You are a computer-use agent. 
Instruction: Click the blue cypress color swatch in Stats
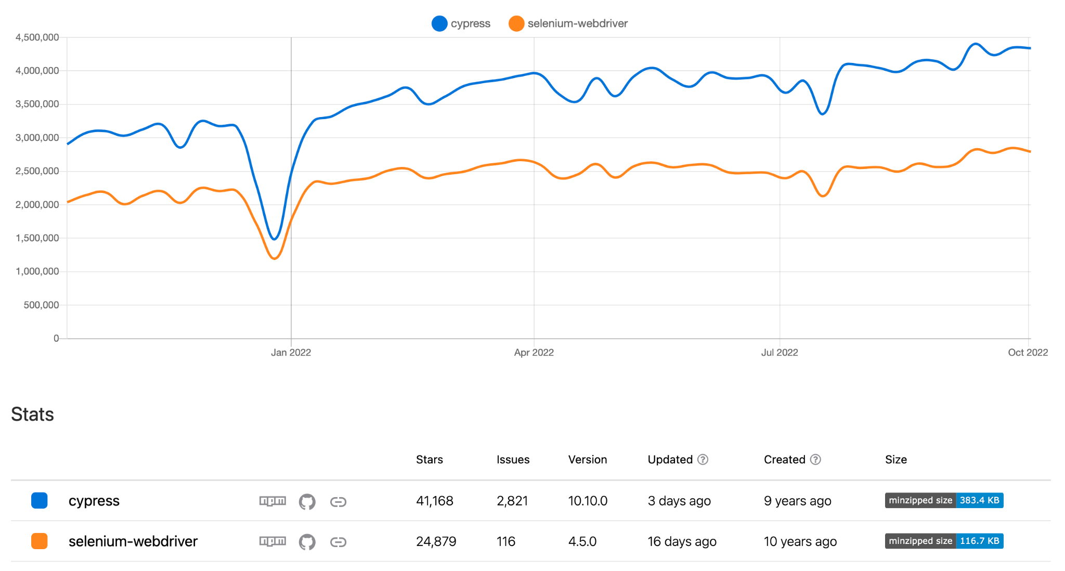coord(40,500)
